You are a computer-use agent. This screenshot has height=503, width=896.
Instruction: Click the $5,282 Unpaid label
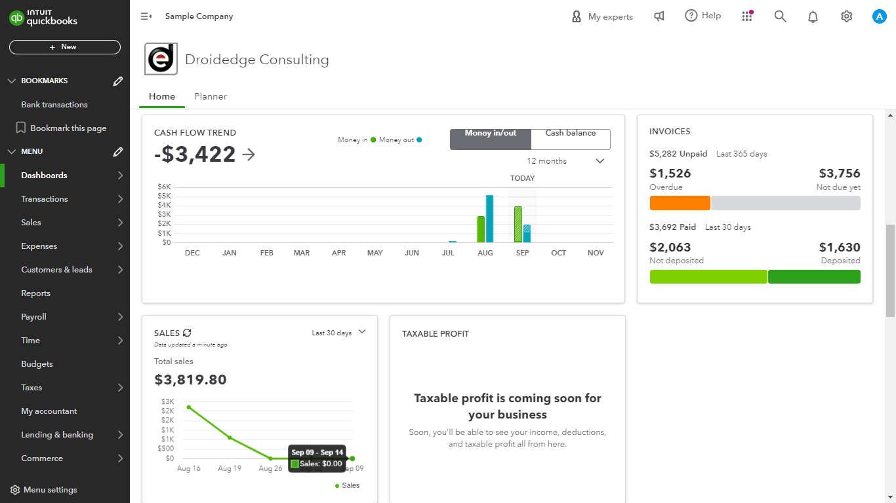click(678, 154)
